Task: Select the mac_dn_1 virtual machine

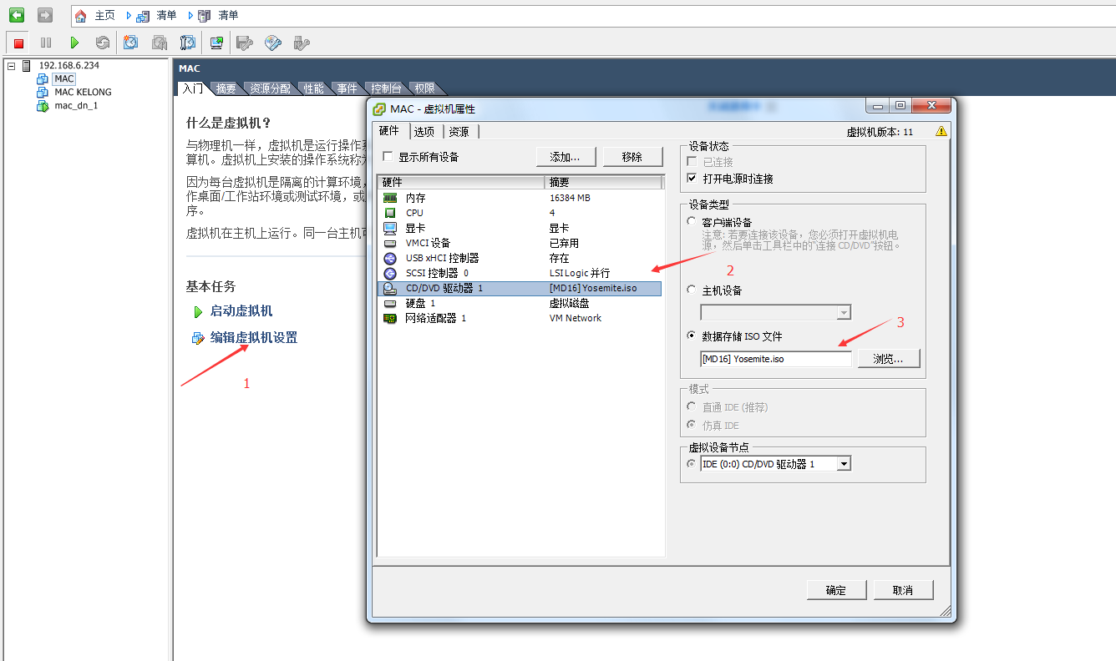Action: pyautogui.click(x=76, y=105)
